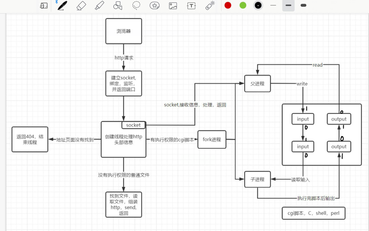Image resolution: width=369 pixels, height=231 pixels.
Task: Insert an image with the Image tool
Action: click(173, 6)
